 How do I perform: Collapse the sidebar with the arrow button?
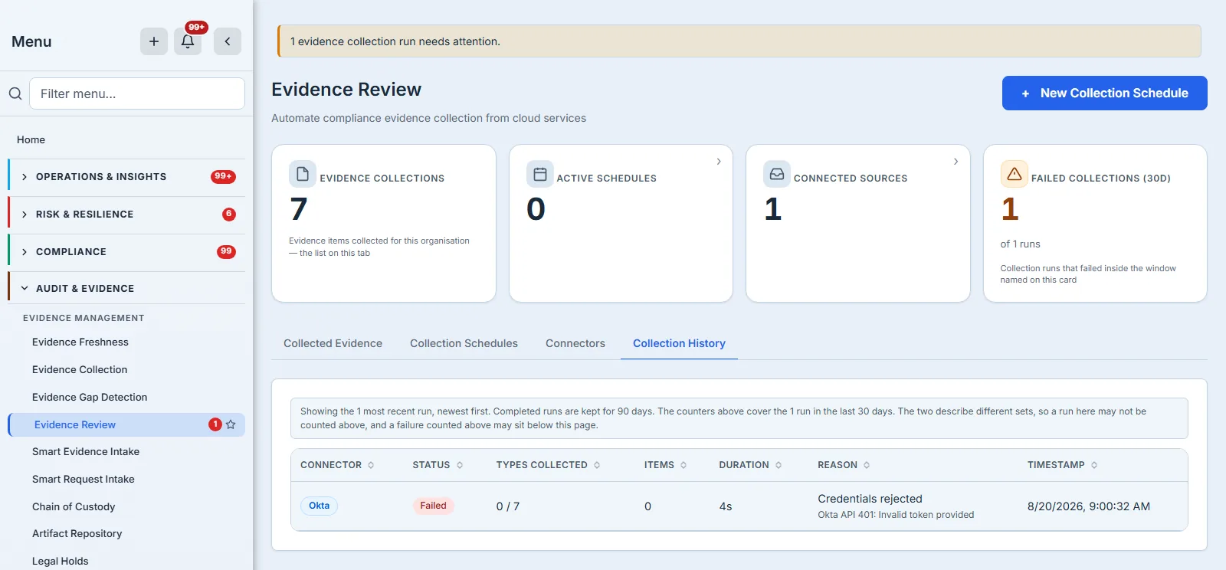click(228, 41)
